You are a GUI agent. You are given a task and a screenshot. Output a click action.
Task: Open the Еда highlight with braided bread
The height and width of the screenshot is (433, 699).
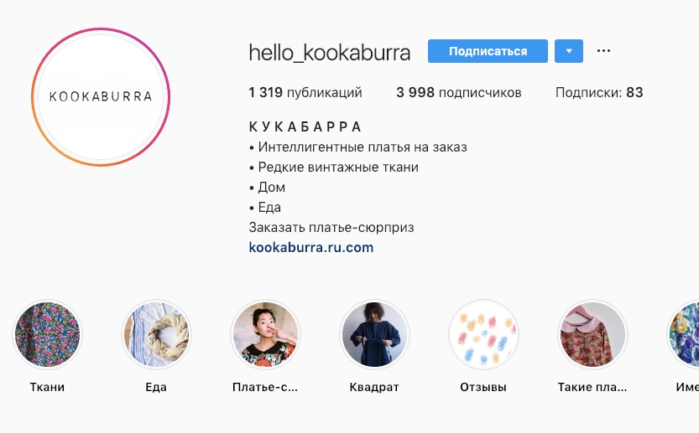(x=156, y=334)
